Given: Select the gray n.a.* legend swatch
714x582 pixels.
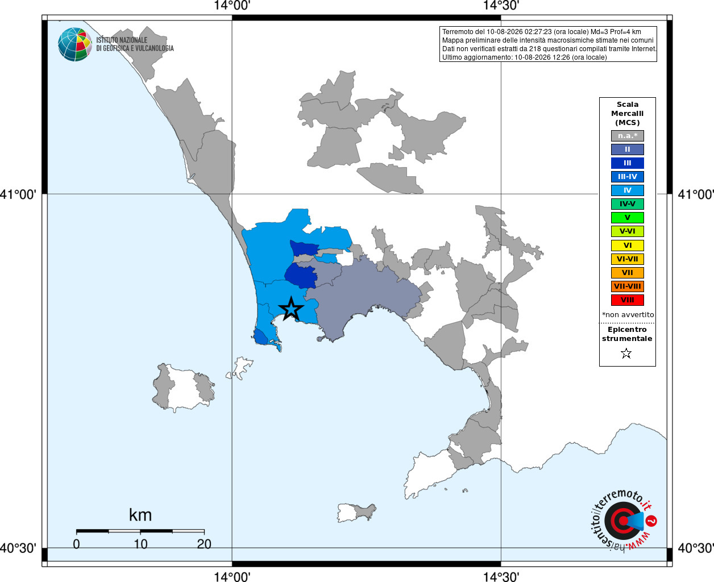Looking at the screenshot, I should click(628, 136).
